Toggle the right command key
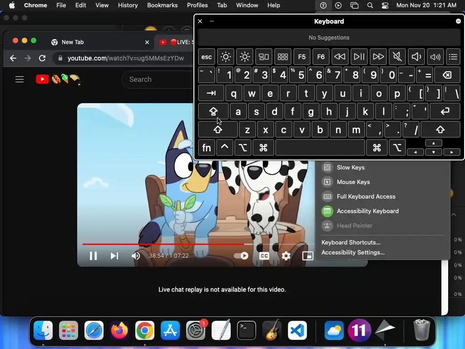Image resolution: width=465 pixels, height=349 pixels. point(376,148)
